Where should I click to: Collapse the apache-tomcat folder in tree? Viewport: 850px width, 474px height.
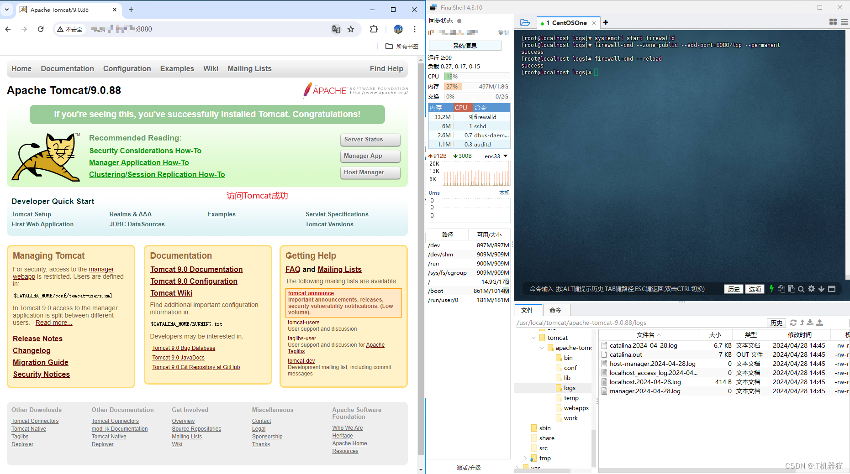click(542, 348)
